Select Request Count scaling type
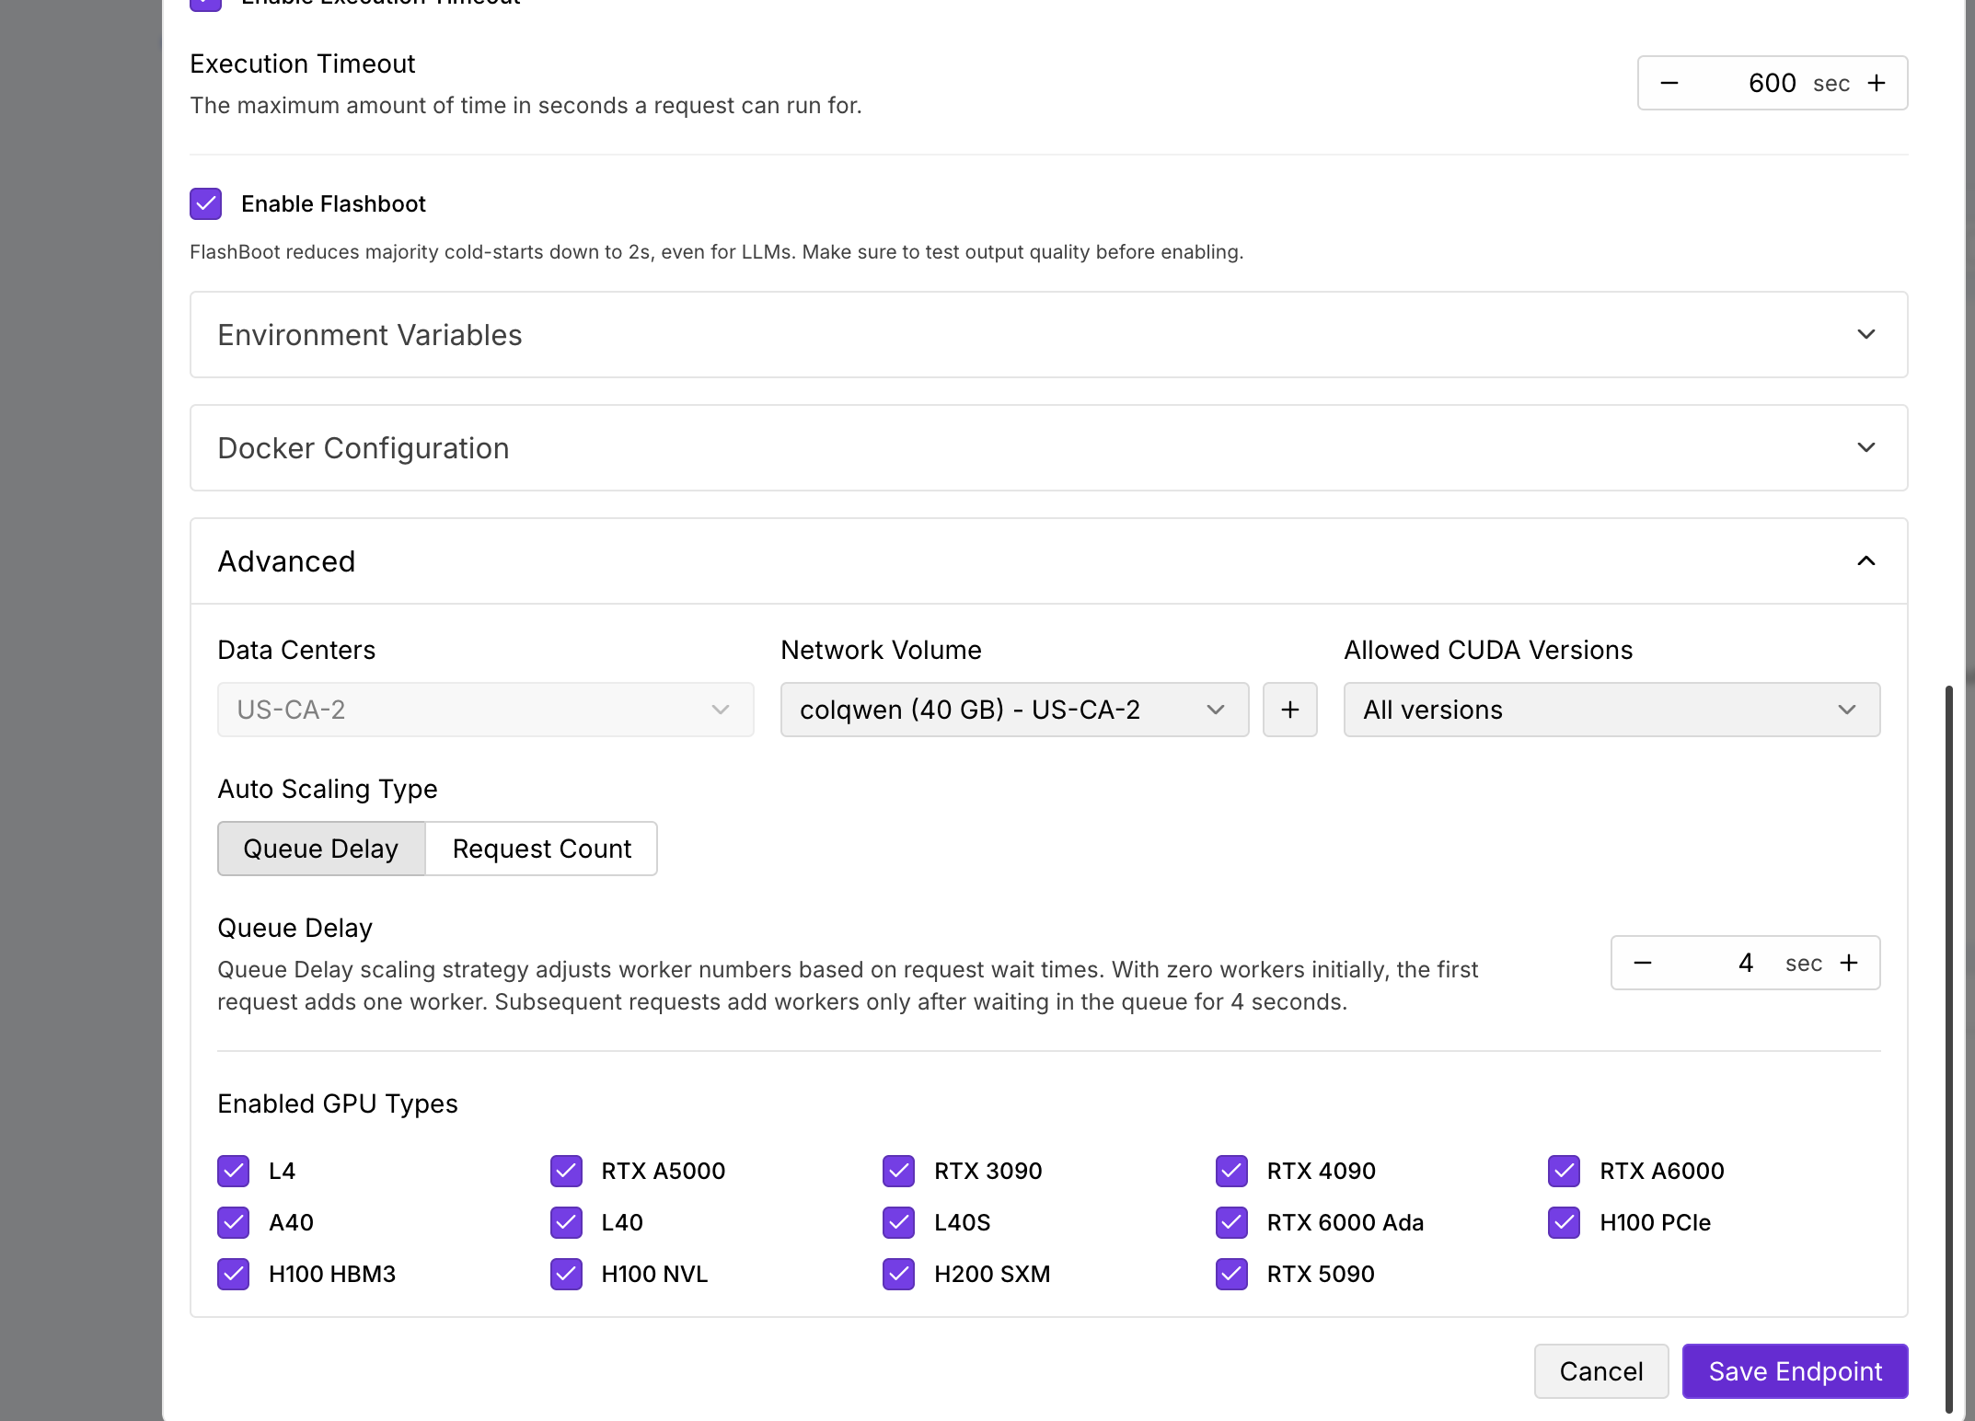The height and width of the screenshot is (1421, 1975). point(541,849)
